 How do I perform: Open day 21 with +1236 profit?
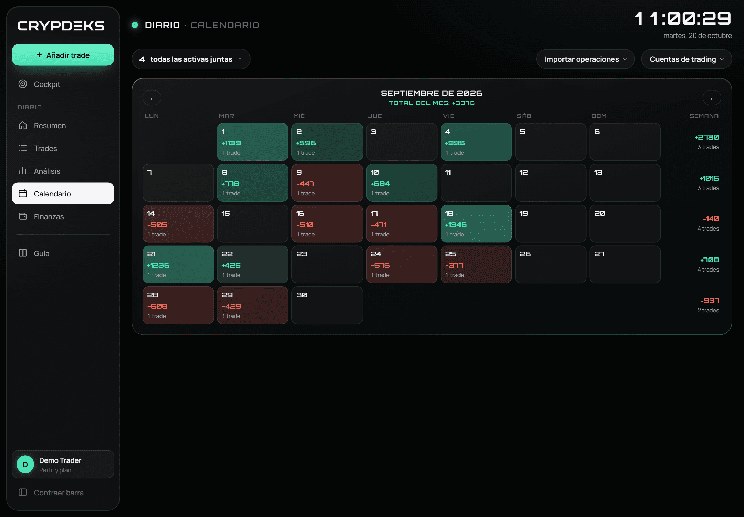coord(178,264)
